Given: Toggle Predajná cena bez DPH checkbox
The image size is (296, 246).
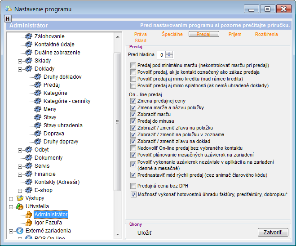Looking at the screenshot, I should 133,186.
